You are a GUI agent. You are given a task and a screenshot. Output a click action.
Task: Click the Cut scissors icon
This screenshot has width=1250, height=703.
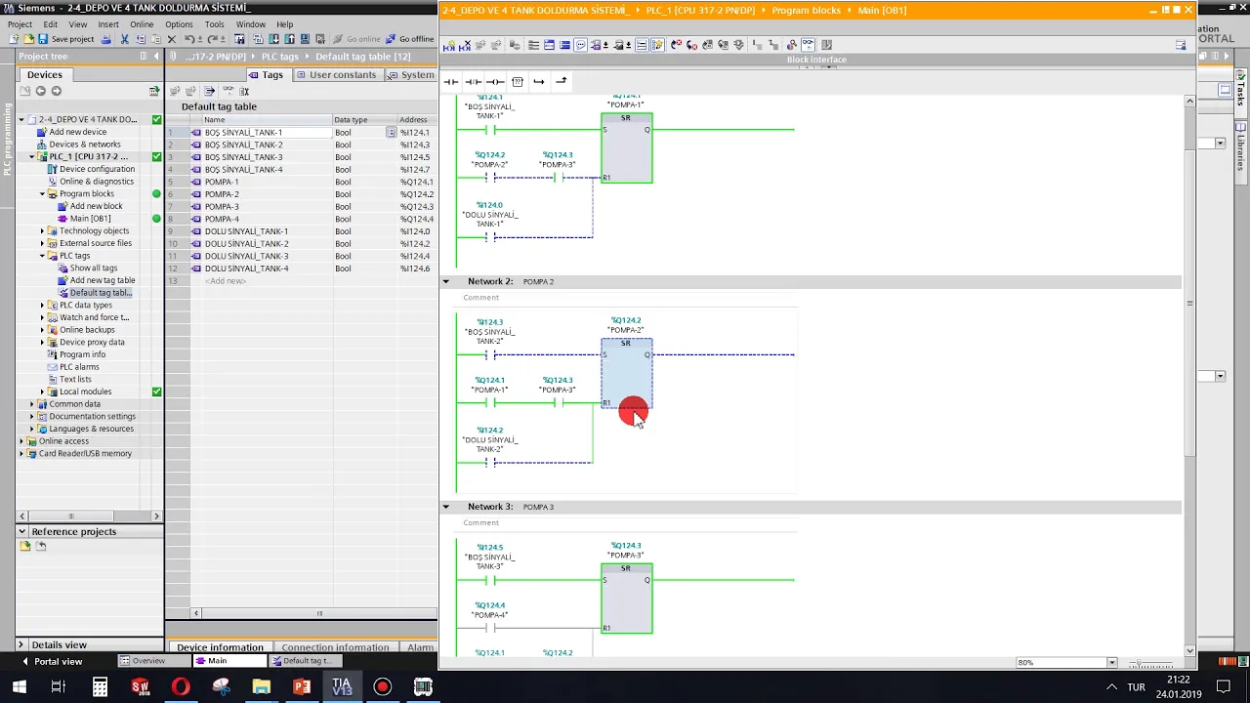click(124, 39)
